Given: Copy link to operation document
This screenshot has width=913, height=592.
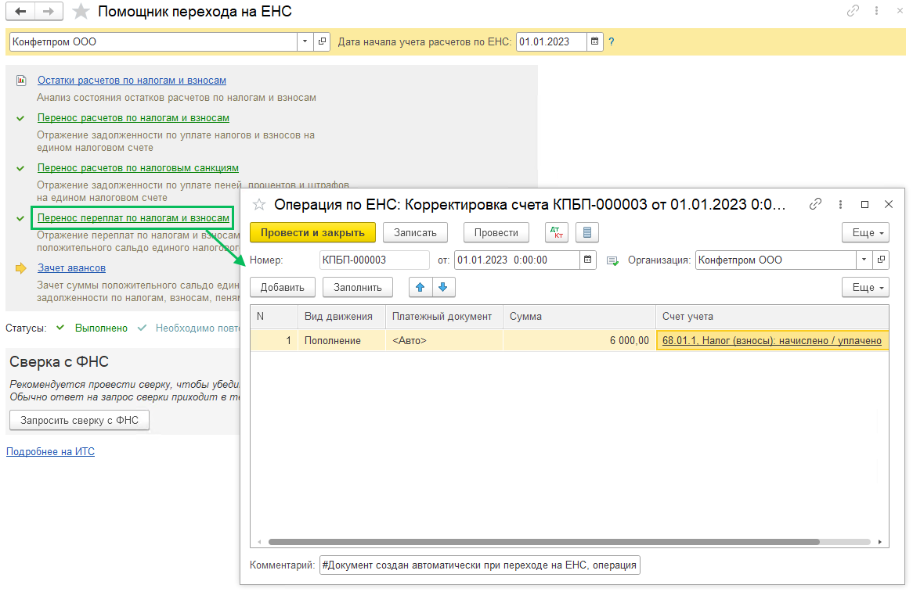Looking at the screenshot, I should pos(815,204).
